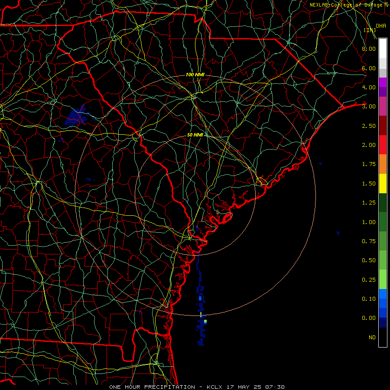Click the 'ONE HOUR PRECIPITATION' title text

pos(152,387)
